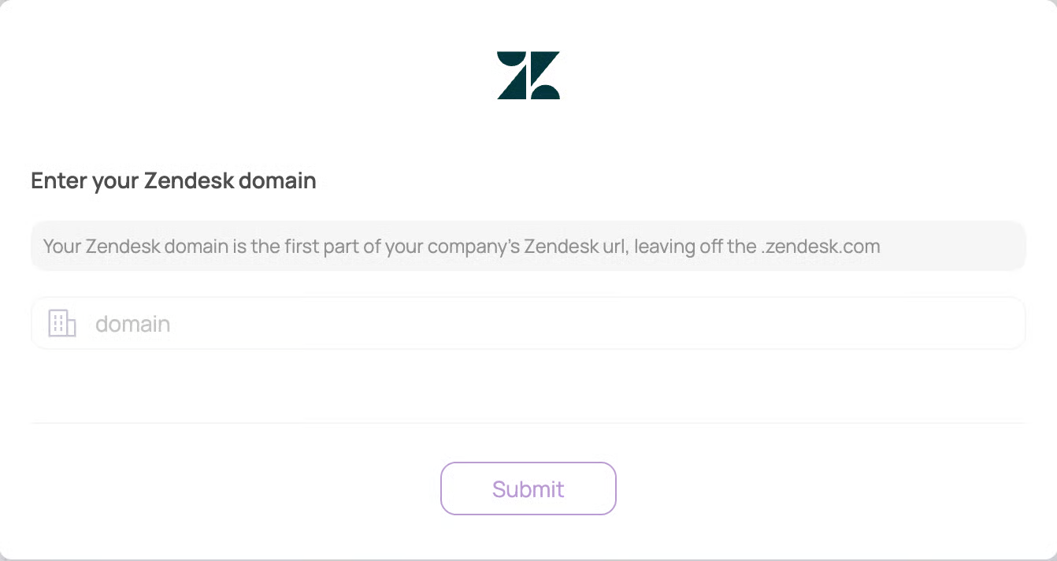Click the Zendesk logo at top
This screenshot has height=561, width=1057.
coord(528,76)
